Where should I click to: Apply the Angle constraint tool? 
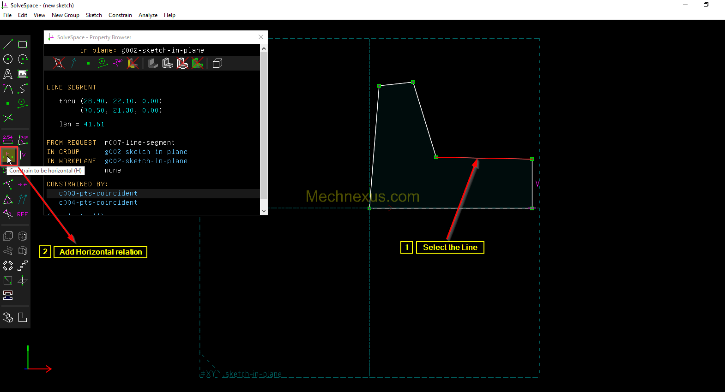click(23, 140)
